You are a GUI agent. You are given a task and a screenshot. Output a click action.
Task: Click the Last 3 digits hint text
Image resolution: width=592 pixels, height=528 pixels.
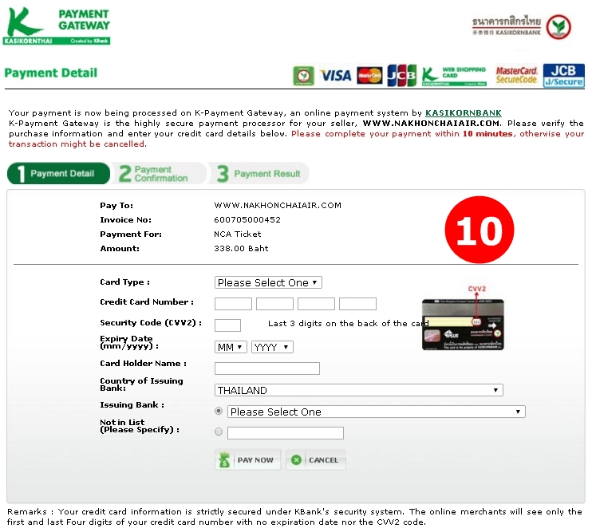[x=348, y=324]
